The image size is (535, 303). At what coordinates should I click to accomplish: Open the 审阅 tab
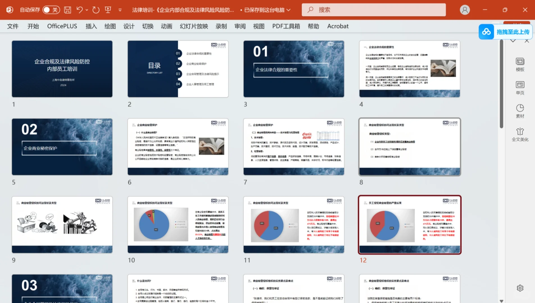(x=240, y=26)
